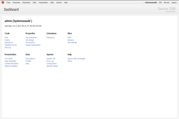Open the Site settings link

click(72, 43)
